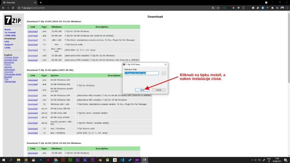Image resolution: width=290 pixels, height=163 pixels.
Task: Click the browser Forward arrow
Action: tap(8, 8)
